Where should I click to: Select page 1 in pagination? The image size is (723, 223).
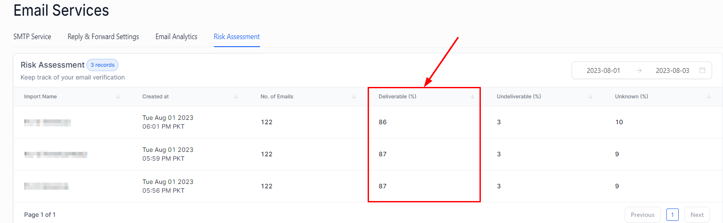(672, 215)
